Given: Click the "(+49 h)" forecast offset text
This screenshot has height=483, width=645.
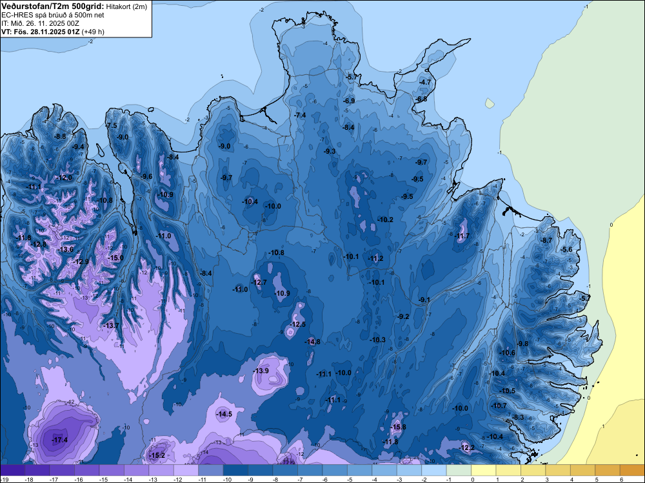Looking at the screenshot, I should tap(93, 32).
